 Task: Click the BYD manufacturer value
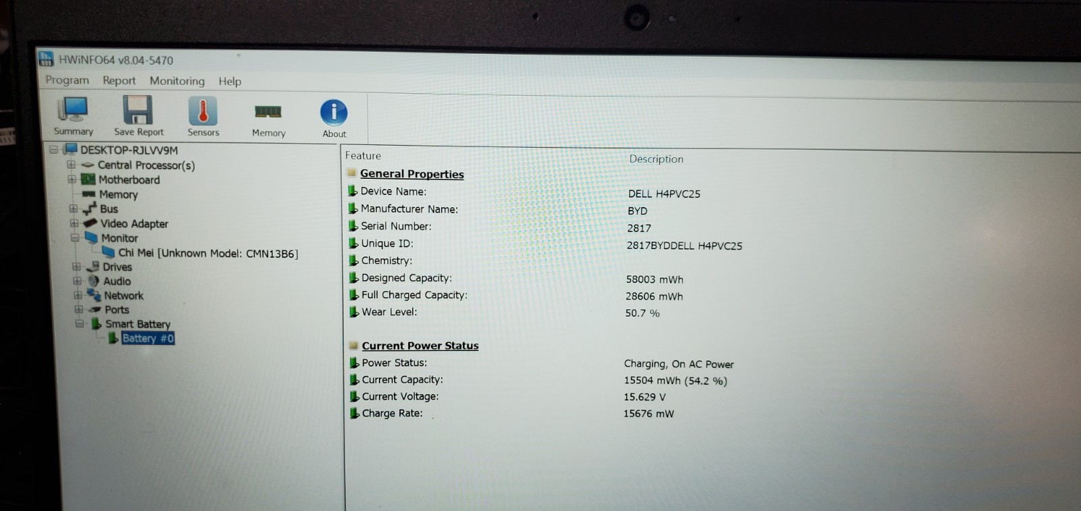coord(637,211)
